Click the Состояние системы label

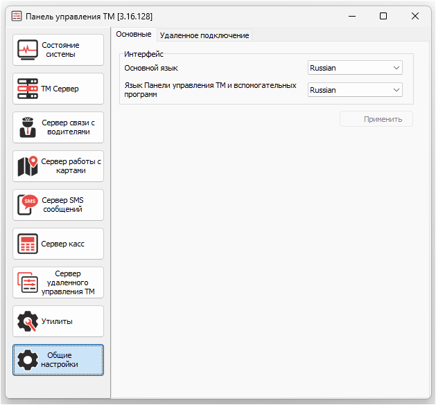pos(60,50)
